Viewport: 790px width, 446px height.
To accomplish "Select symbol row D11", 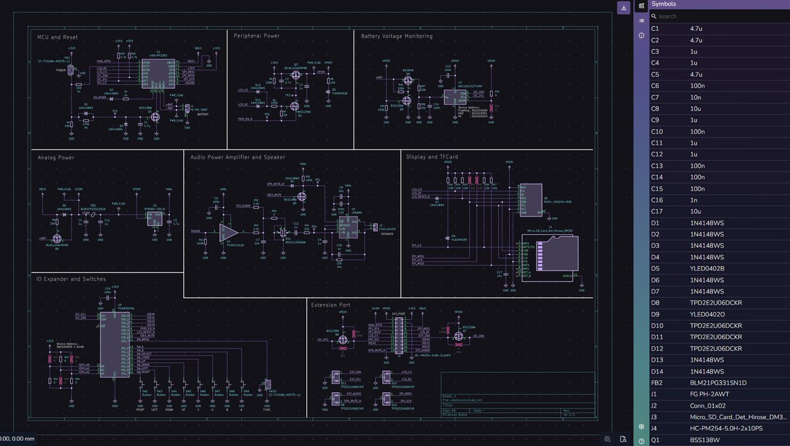I will pyautogui.click(x=720, y=337).
